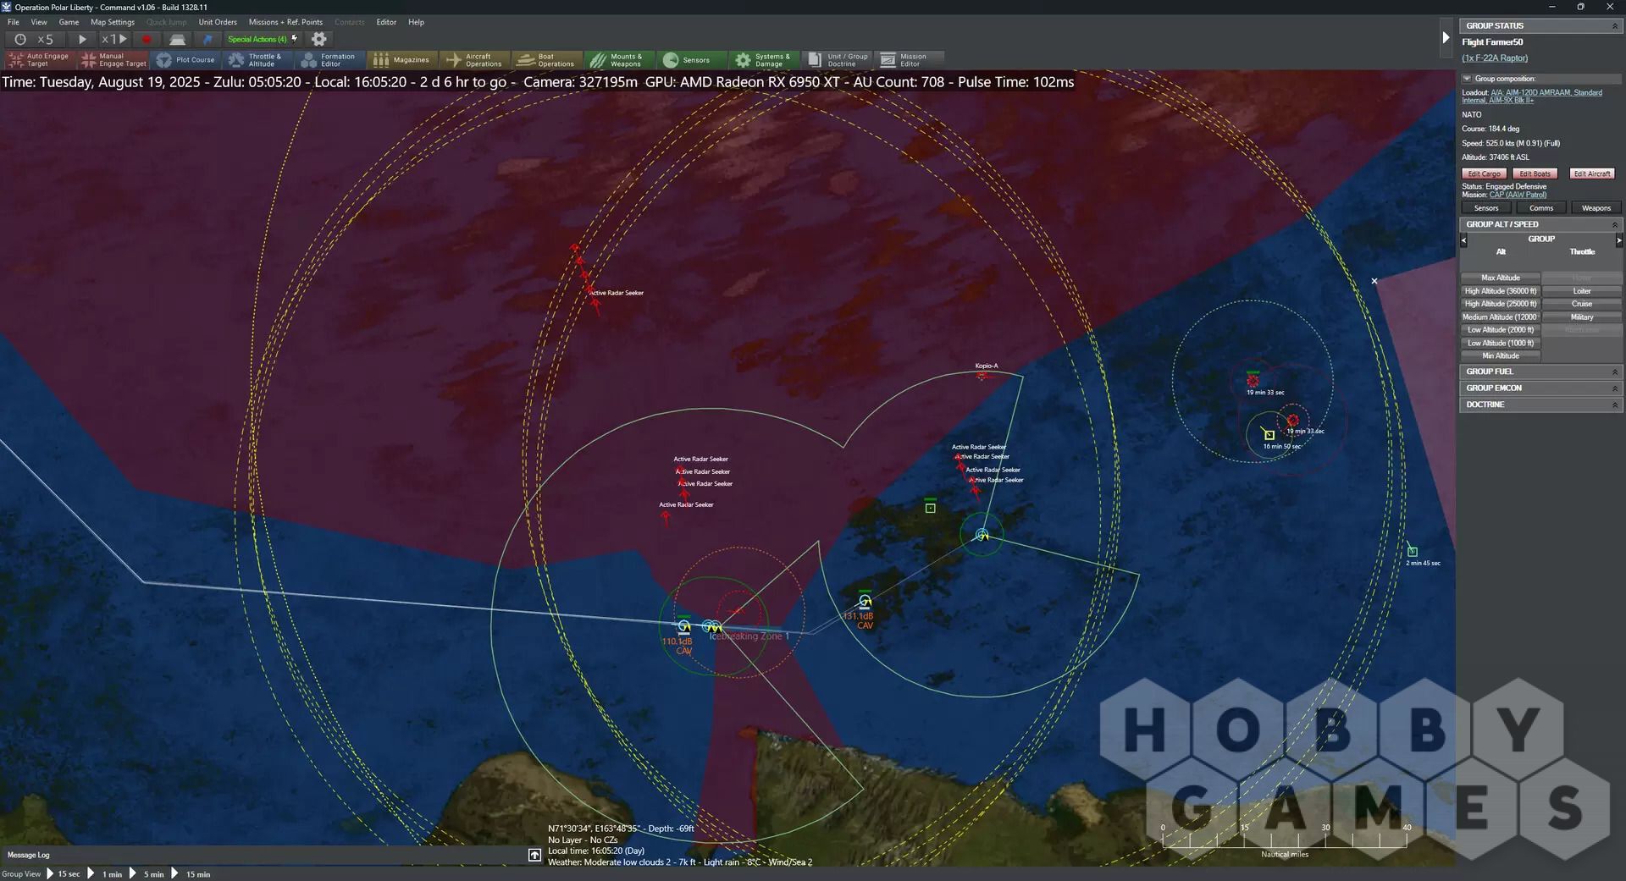Set throttle to Loiter

click(1582, 291)
